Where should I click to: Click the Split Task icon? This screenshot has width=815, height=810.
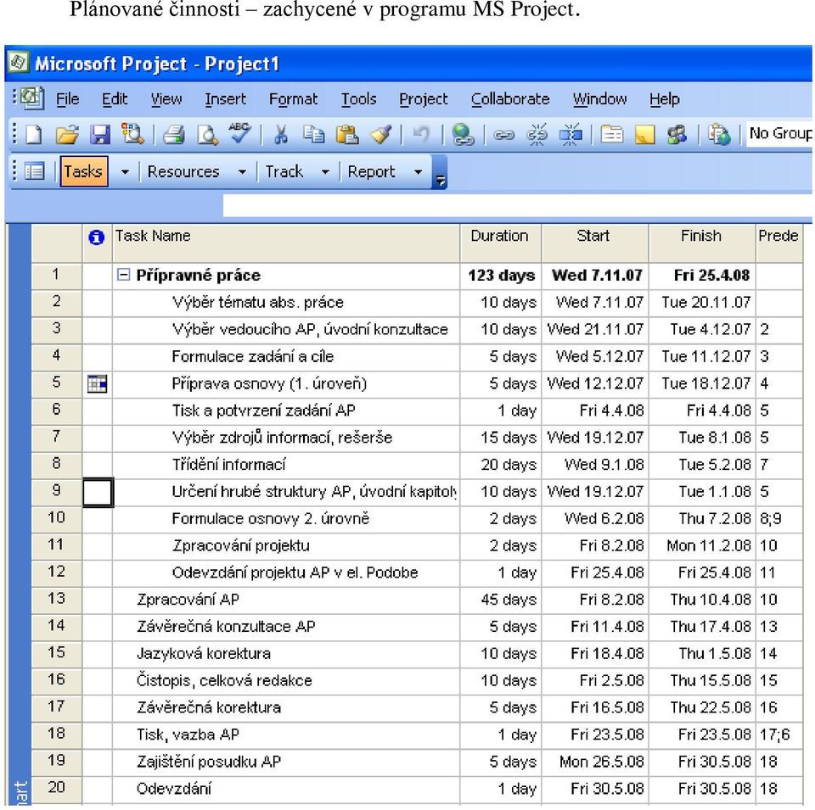pos(570,135)
